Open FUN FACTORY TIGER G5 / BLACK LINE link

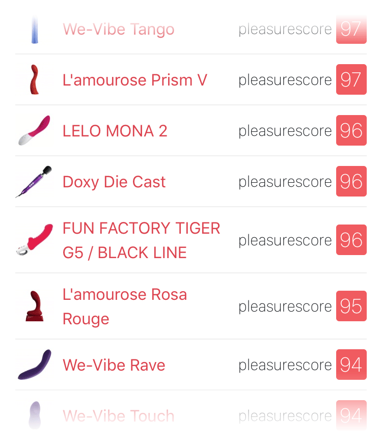pyautogui.click(x=141, y=240)
